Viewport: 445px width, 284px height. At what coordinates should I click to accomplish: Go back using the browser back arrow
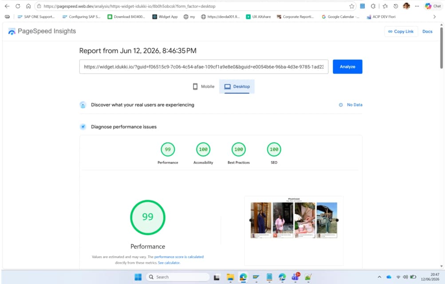pyautogui.click(x=7, y=6)
